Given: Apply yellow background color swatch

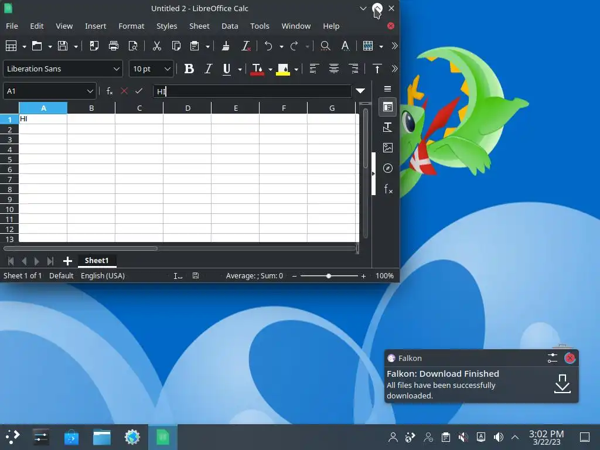Looking at the screenshot, I should (x=283, y=69).
